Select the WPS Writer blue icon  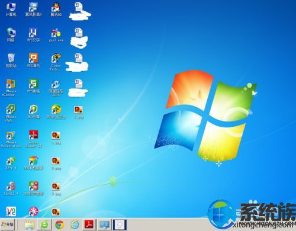(33, 35)
